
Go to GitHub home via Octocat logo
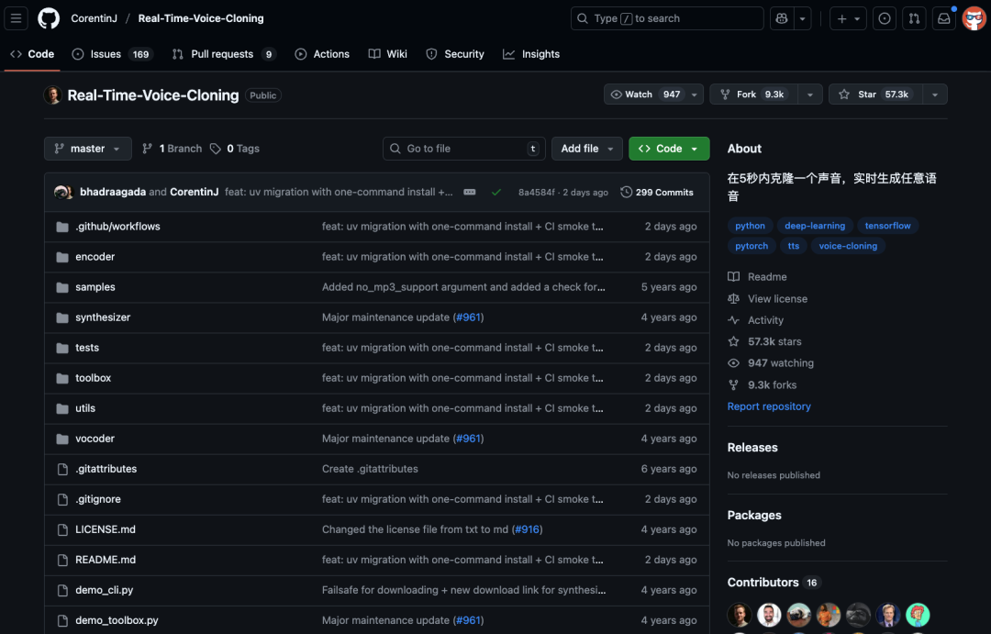tap(49, 18)
